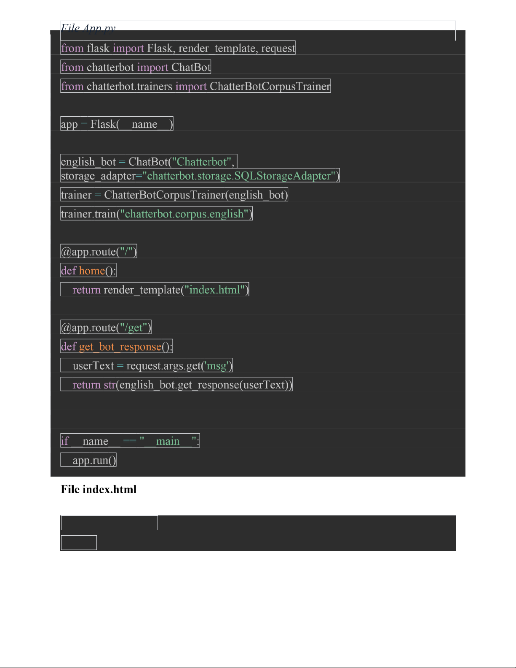This screenshot has width=516, height=668.
Task: Click the 'return str(english_bot.get_response' line
Action: coord(176,384)
